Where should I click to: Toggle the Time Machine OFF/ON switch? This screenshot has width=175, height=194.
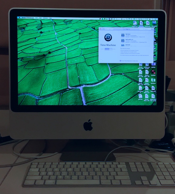coord(108,49)
